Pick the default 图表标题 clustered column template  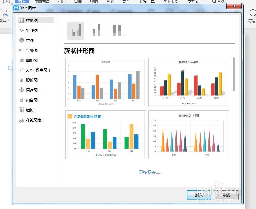[106, 83]
